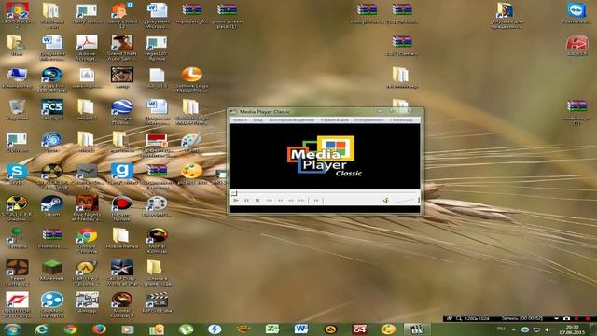The image size is (597, 336).
Task: Select the Skype desktop shortcut
Action: coord(17,175)
